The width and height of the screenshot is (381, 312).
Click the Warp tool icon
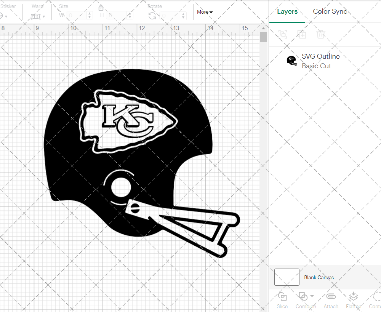[36, 16]
